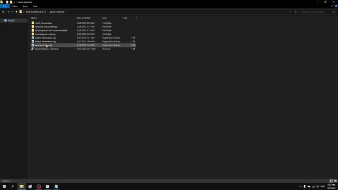Screen dimensions: 338x190
Task: Open the File menu
Action: coord(5,6)
